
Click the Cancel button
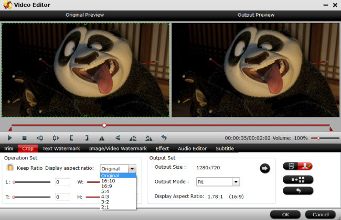coord(321,215)
